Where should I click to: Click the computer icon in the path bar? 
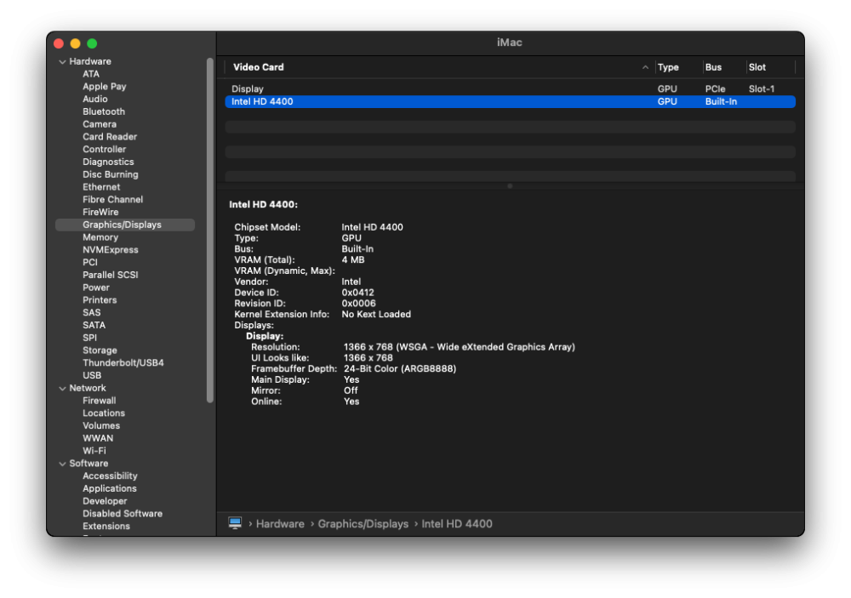click(235, 523)
